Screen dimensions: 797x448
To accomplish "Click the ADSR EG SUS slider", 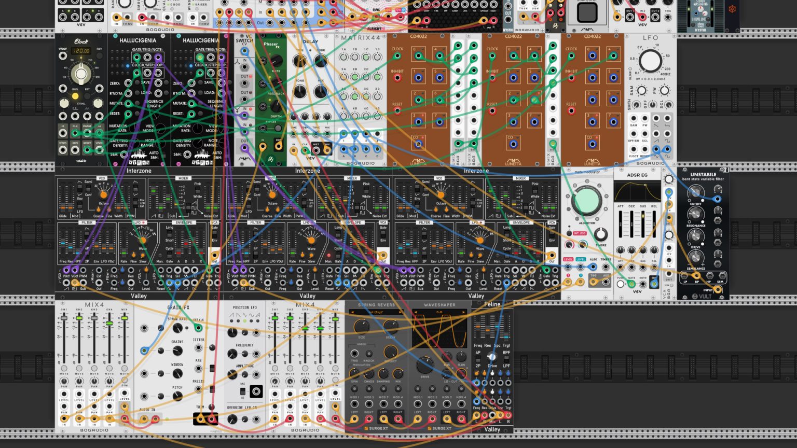I will click(x=643, y=225).
